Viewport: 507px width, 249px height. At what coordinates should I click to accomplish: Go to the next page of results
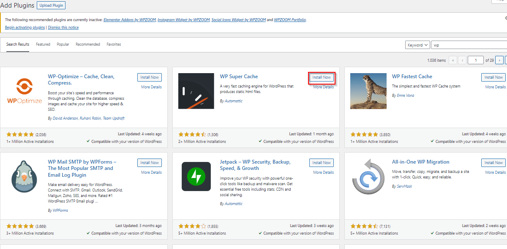click(499, 60)
